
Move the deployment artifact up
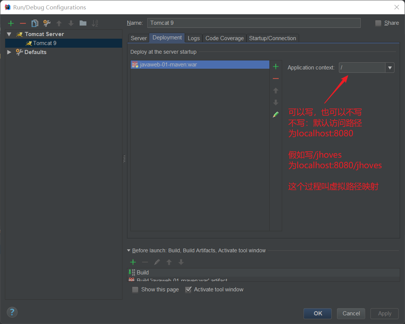pyautogui.click(x=276, y=90)
